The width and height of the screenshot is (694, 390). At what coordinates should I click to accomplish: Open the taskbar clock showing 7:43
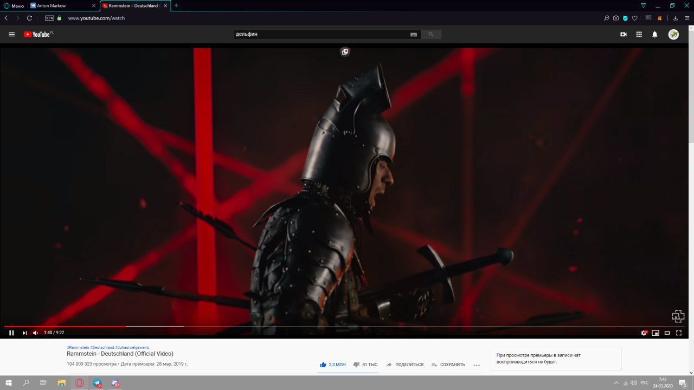tap(663, 382)
